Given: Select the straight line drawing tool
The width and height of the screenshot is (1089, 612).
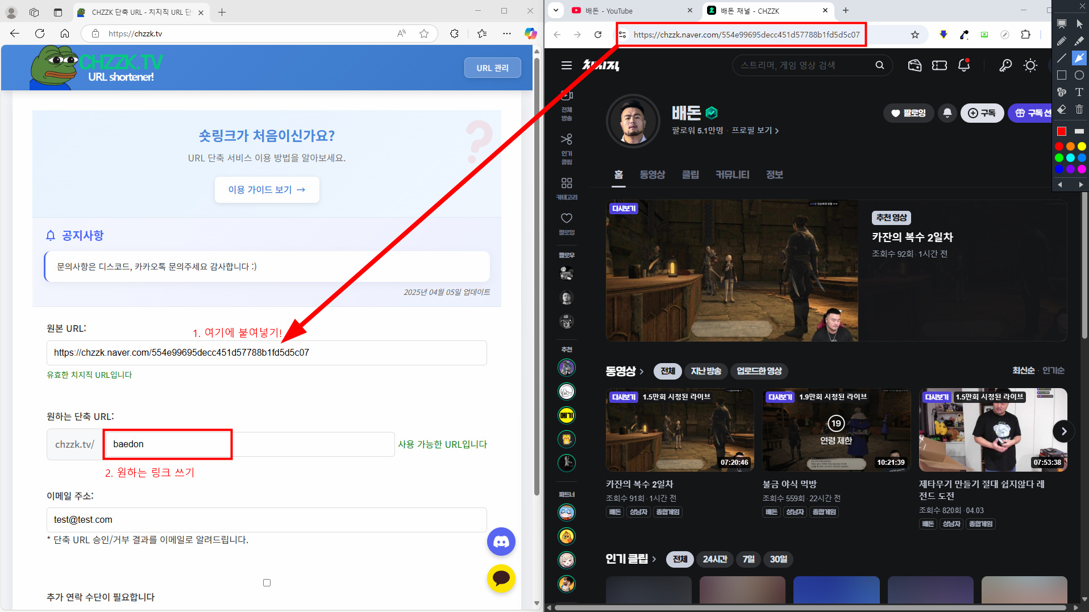Looking at the screenshot, I should click(1061, 58).
